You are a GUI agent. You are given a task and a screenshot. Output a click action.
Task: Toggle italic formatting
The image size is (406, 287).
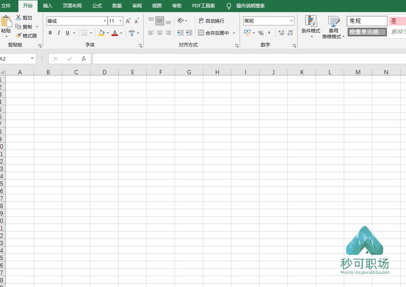(59, 33)
